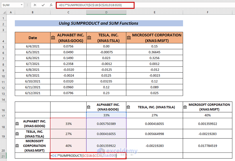
Task: Click cell with value 0.089
Action: (154, 87)
